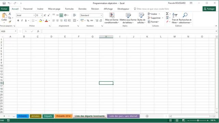
Task: Add a decimal place
Action: pos(97,20)
